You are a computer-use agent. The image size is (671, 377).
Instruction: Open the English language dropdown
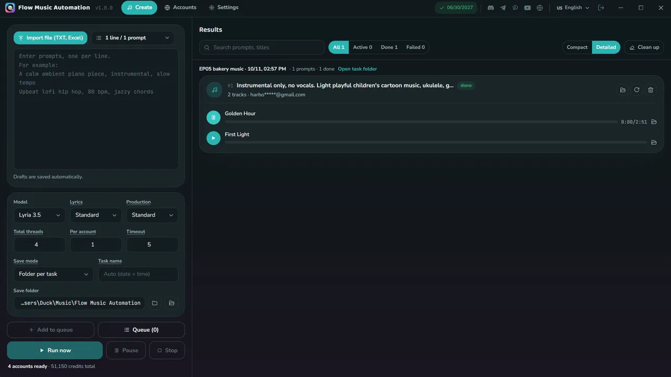pos(573,8)
